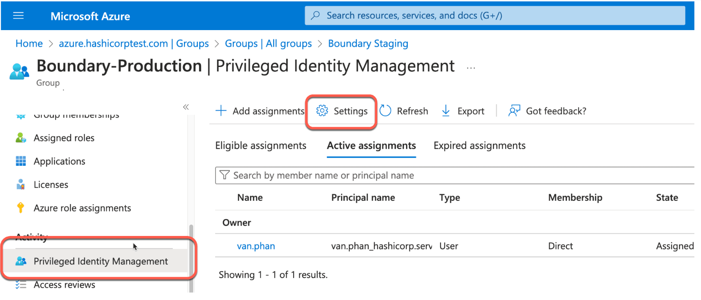Viewport: 701px width, 300px height.
Task: Click the Owner group row
Action: click(455, 223)
